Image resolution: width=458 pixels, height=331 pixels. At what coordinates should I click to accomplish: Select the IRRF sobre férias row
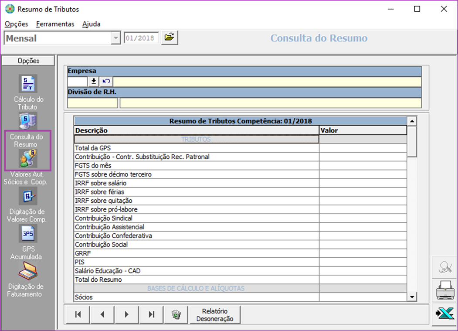click(240, 192)
